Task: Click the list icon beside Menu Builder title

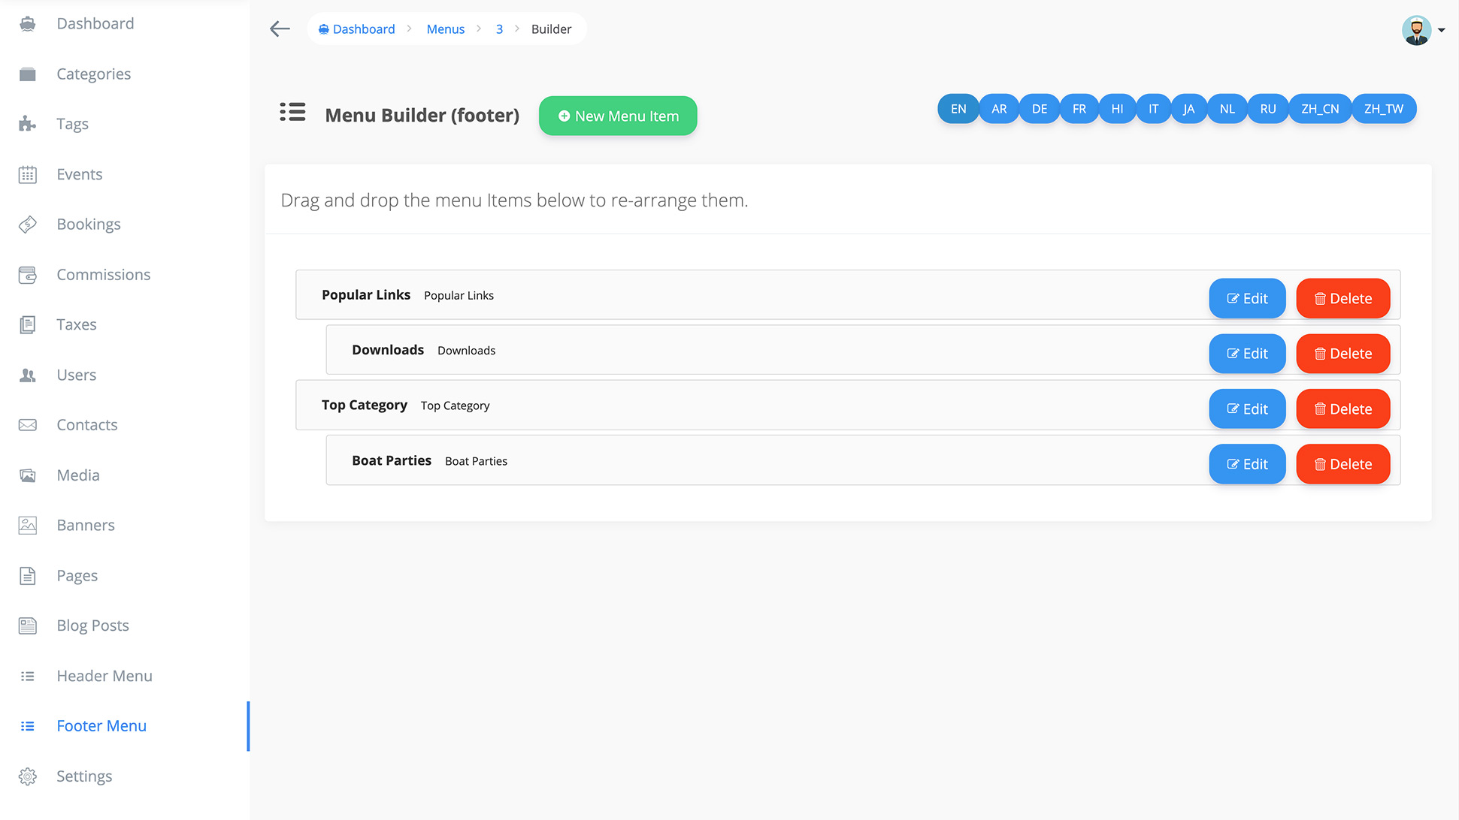Action: point(292,112)
